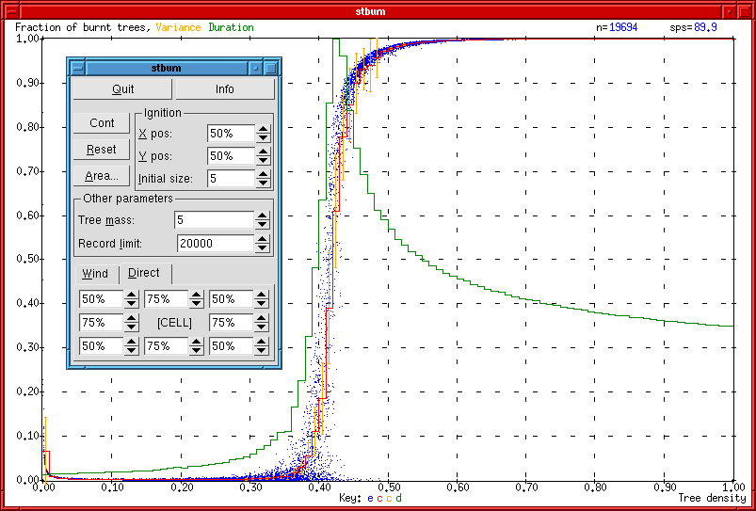
Task: Open the Info button
Action: tap(224, 89)
